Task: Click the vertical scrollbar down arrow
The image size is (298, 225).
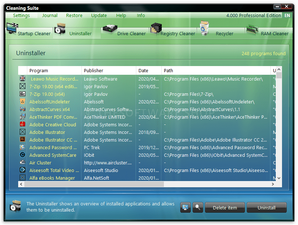Action: (279, 178)
